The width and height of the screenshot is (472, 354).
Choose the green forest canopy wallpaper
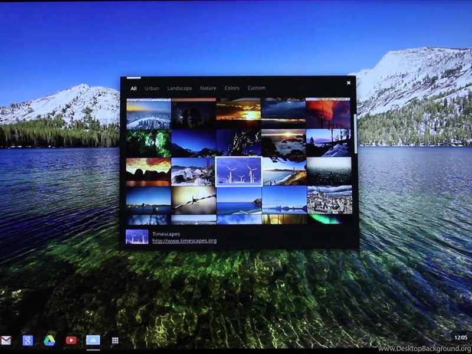point(149,143)
